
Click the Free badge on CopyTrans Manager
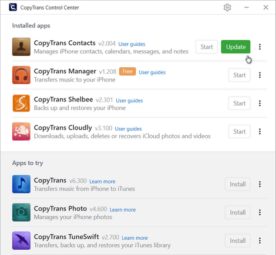tap(127, 72)
